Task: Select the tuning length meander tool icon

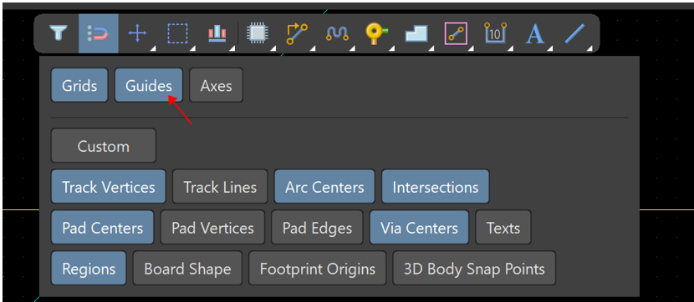Action: (x=337, y=33)
